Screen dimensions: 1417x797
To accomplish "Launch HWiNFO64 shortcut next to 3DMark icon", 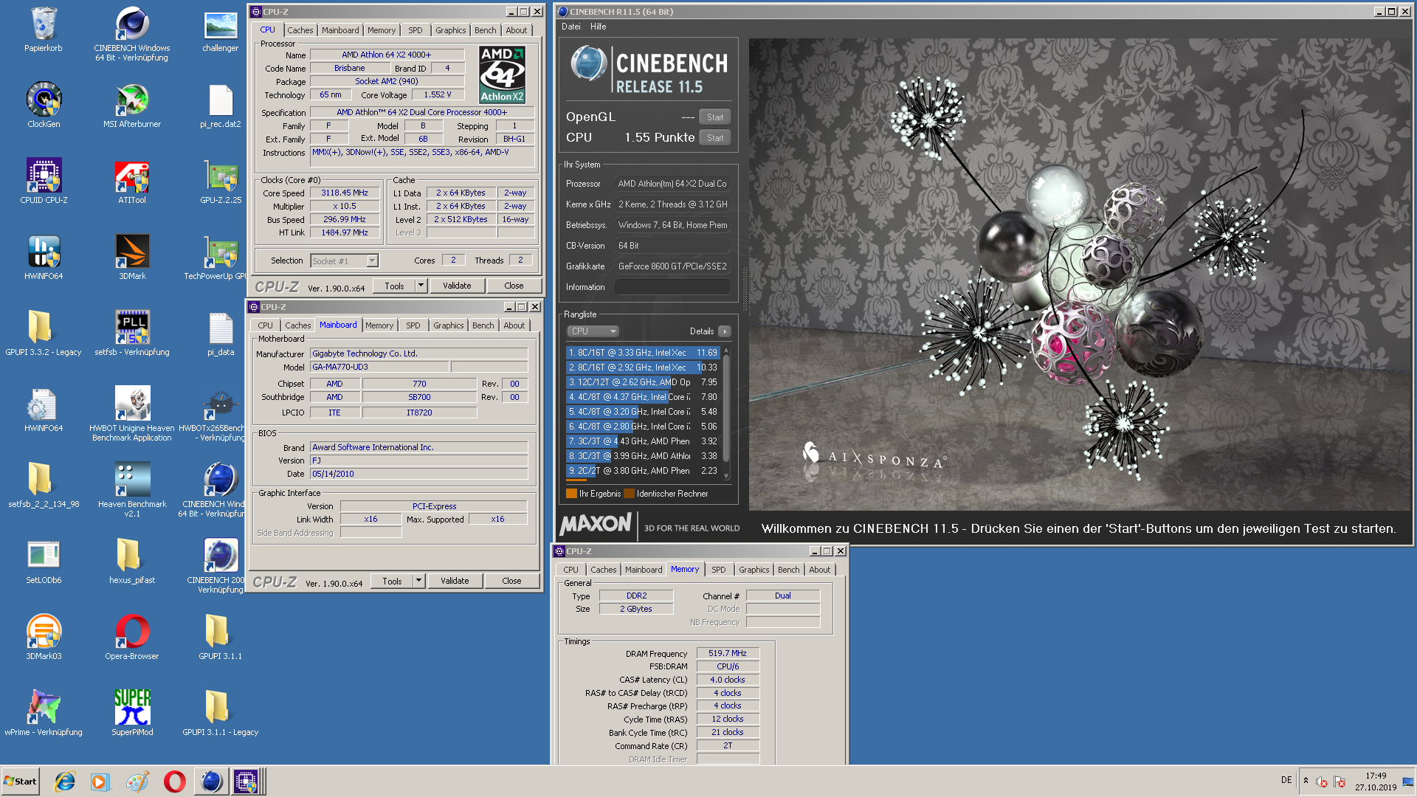I will (x=44, y=258).
